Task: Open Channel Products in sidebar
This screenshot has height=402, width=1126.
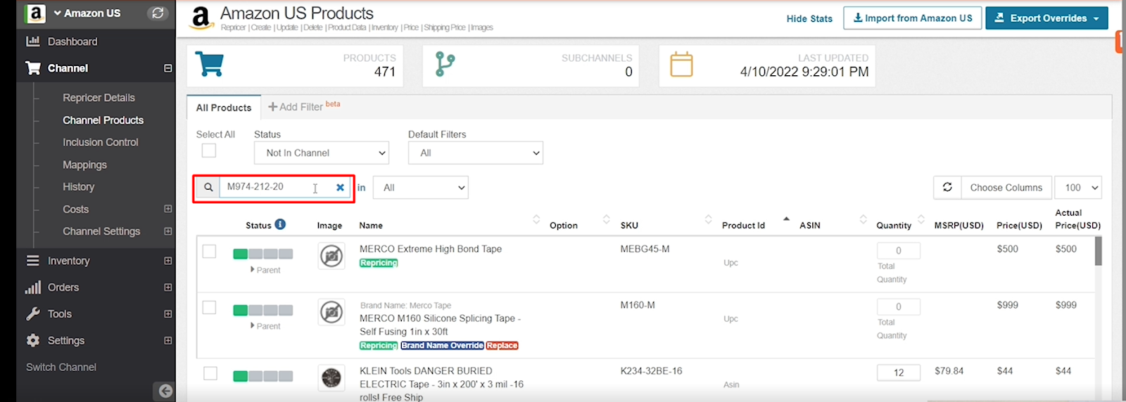Action: coord(103,120)
